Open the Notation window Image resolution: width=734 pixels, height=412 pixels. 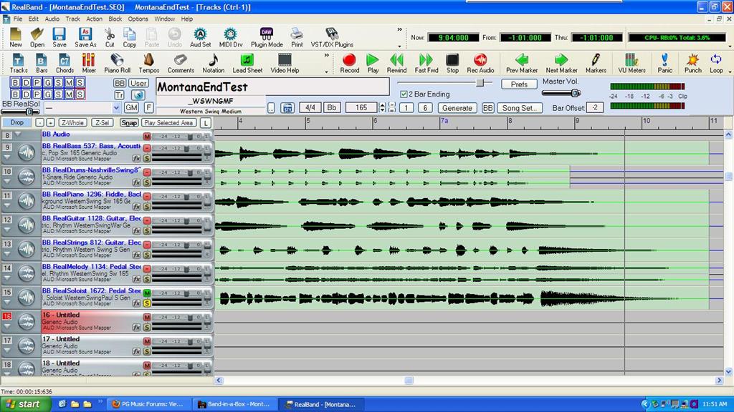click(x=213, y=63)
